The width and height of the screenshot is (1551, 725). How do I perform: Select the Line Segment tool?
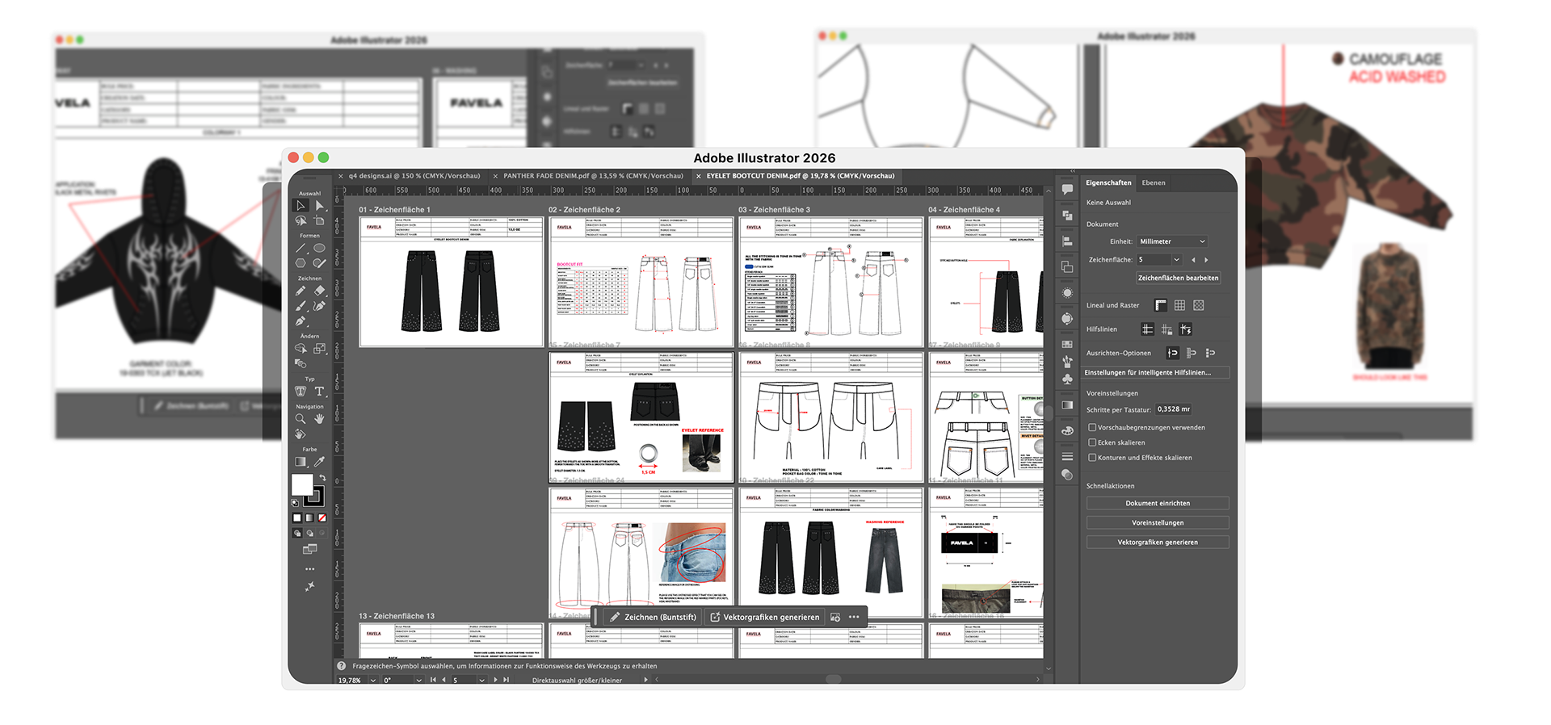301,248
